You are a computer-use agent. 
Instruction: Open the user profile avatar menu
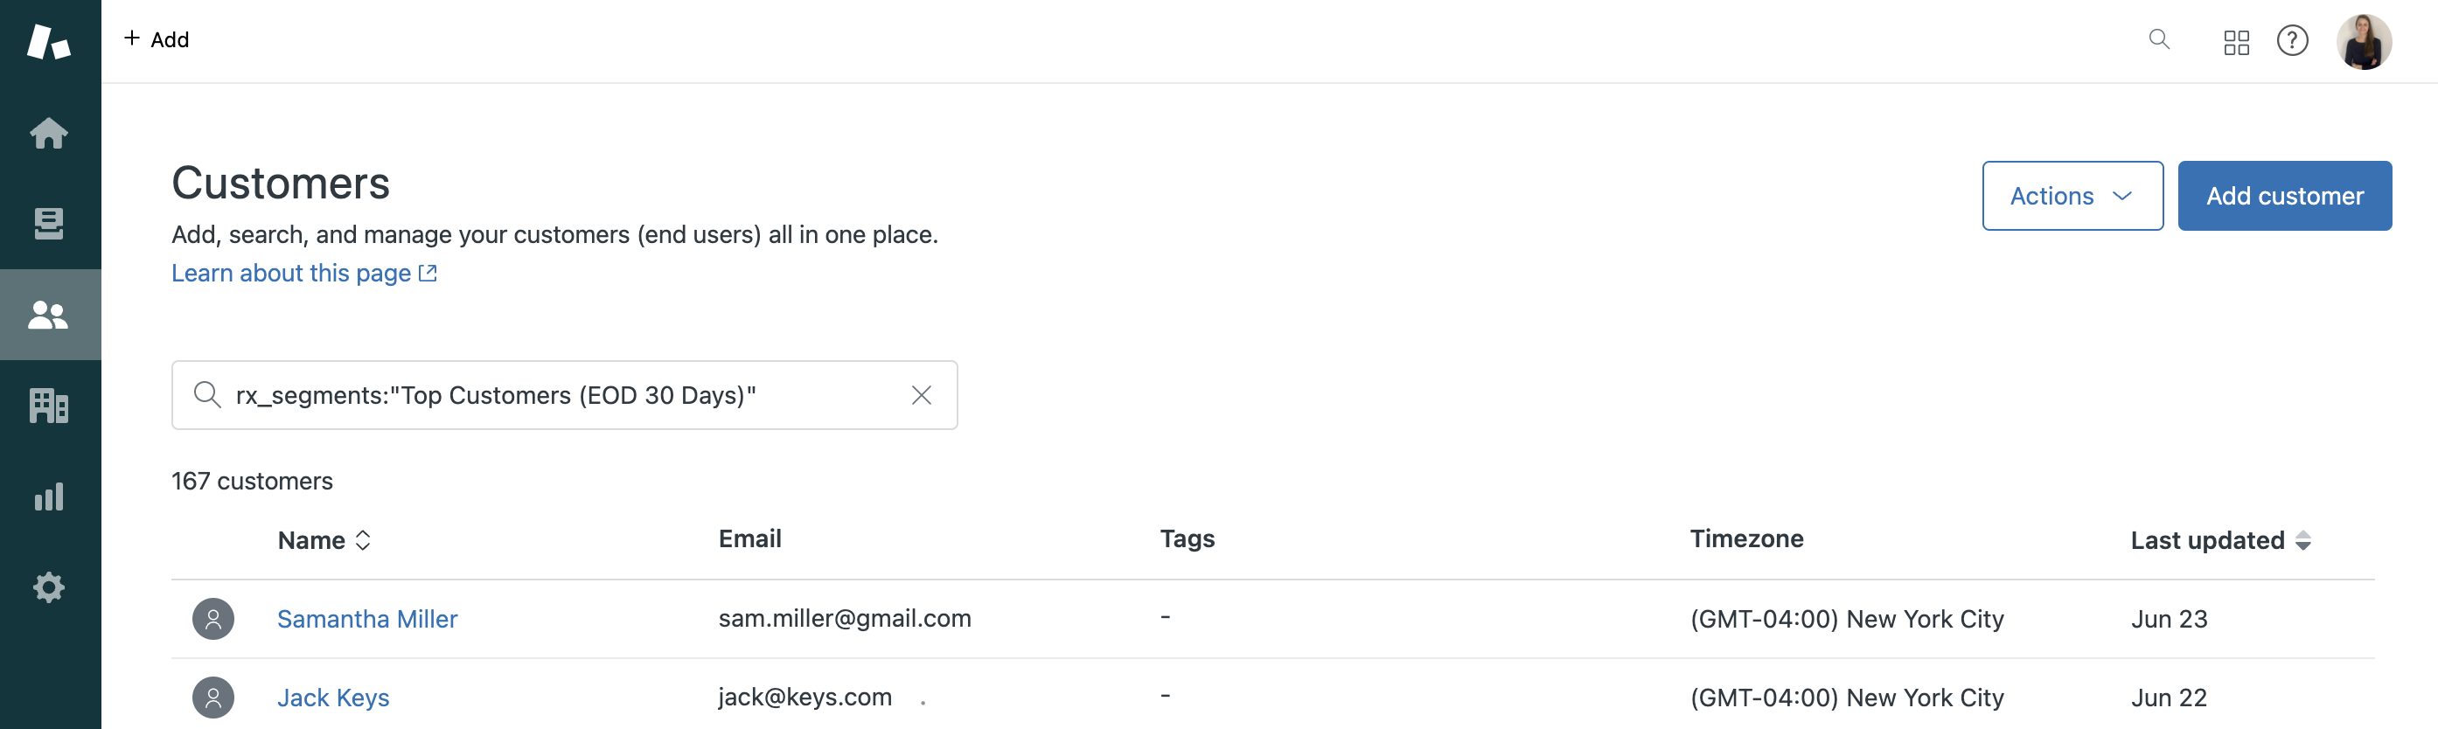pyautogui.click(x=2363, y=42)
